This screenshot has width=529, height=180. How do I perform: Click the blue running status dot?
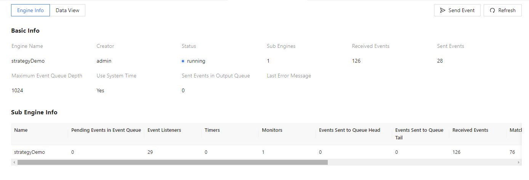pyautogui.click(x=183, y=61)
